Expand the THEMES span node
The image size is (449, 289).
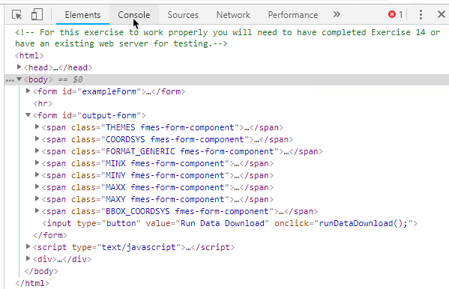[37, 127]
